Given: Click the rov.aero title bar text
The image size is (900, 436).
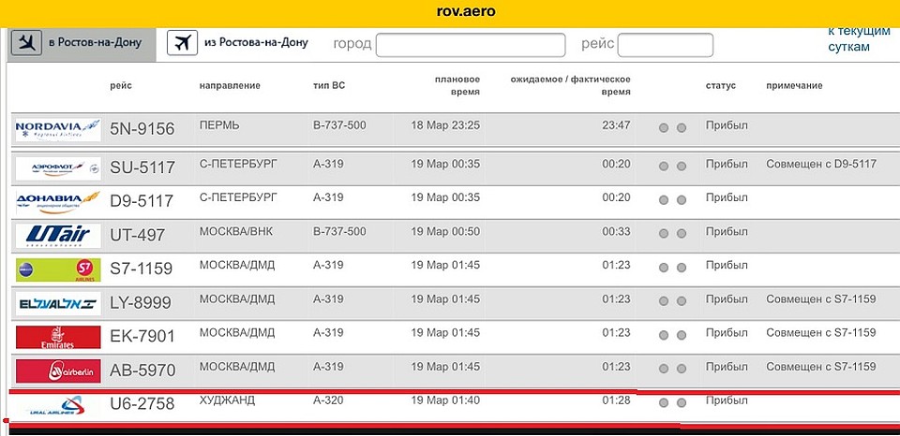Looking at the screenshot, I should (466, 11).
